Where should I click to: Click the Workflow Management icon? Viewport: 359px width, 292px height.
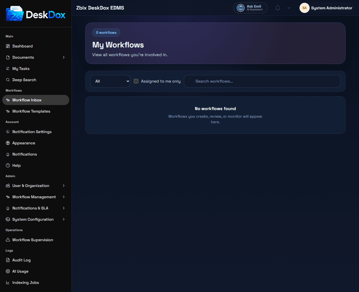pyautogui.click(x=8, y=197)
